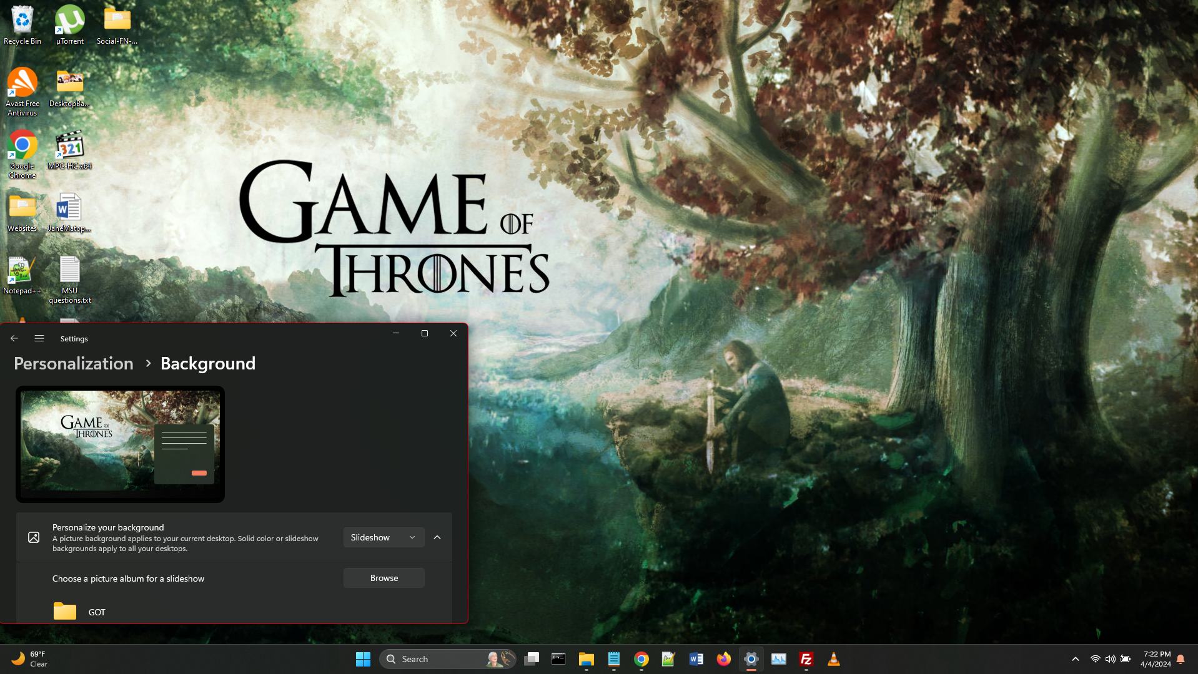Open the Windows Start menu

363,659
